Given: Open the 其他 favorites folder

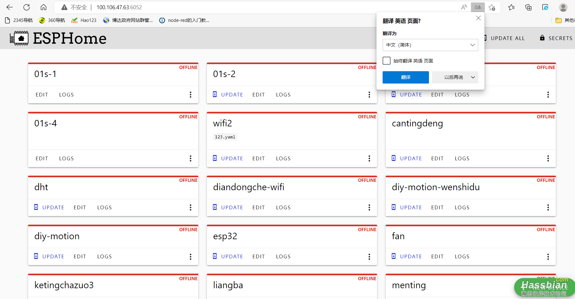Looking at the screenshot, I should 565,20.
